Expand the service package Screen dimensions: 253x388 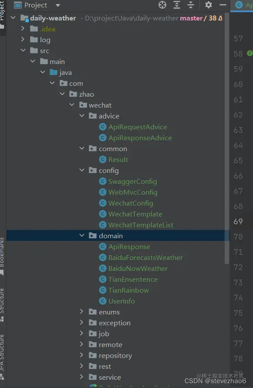tap(81, 377)
